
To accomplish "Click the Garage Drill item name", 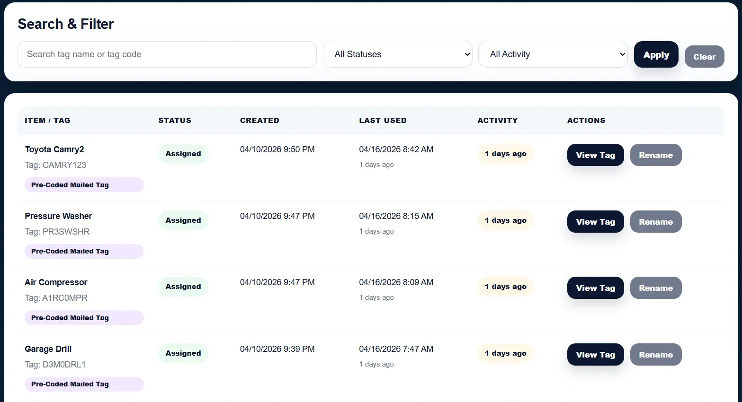I will pyautogui.click(x=48, y=349).
